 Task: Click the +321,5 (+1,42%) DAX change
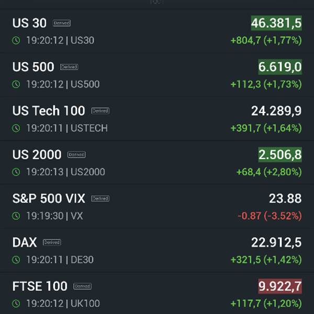[x=266, y=260]
